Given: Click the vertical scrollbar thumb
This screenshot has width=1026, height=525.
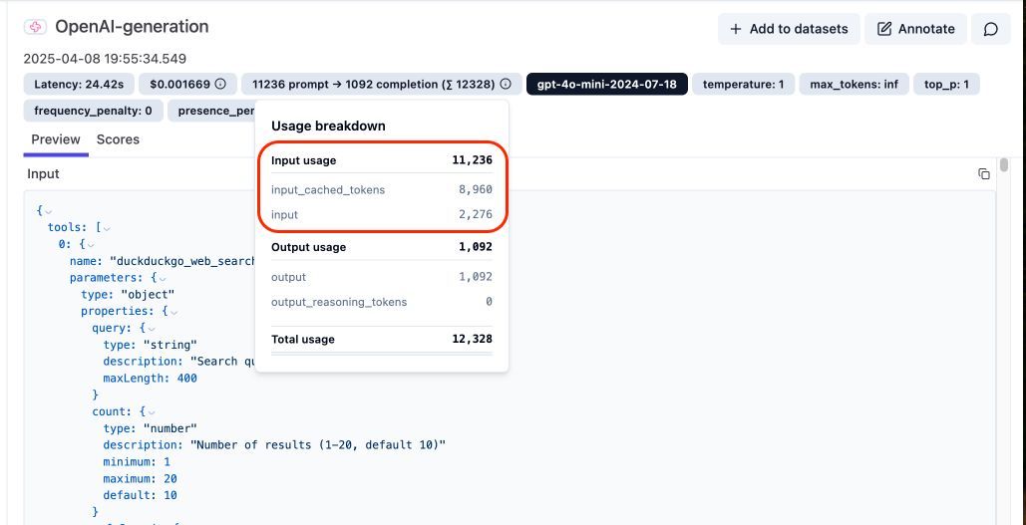Looking at the screenshot, I should [1004, 164].
